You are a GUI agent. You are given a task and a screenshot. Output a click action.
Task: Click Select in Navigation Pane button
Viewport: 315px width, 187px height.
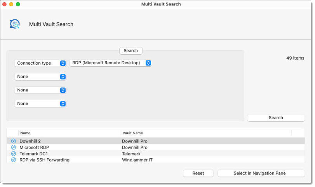pyautogui.click(x=261, y=173)
